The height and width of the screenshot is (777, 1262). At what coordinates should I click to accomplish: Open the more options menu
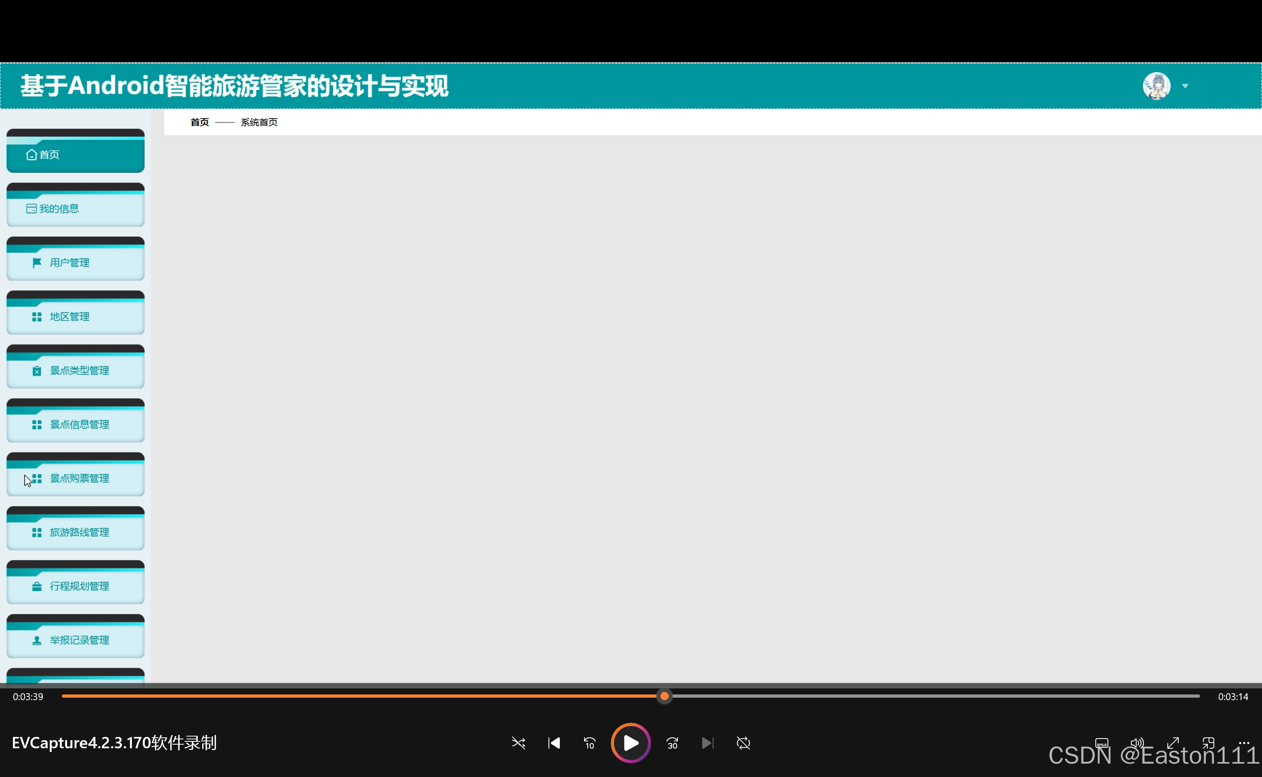1243,743
